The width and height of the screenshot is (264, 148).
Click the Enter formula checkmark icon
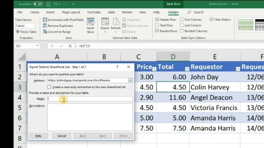(x=61, y=46)
